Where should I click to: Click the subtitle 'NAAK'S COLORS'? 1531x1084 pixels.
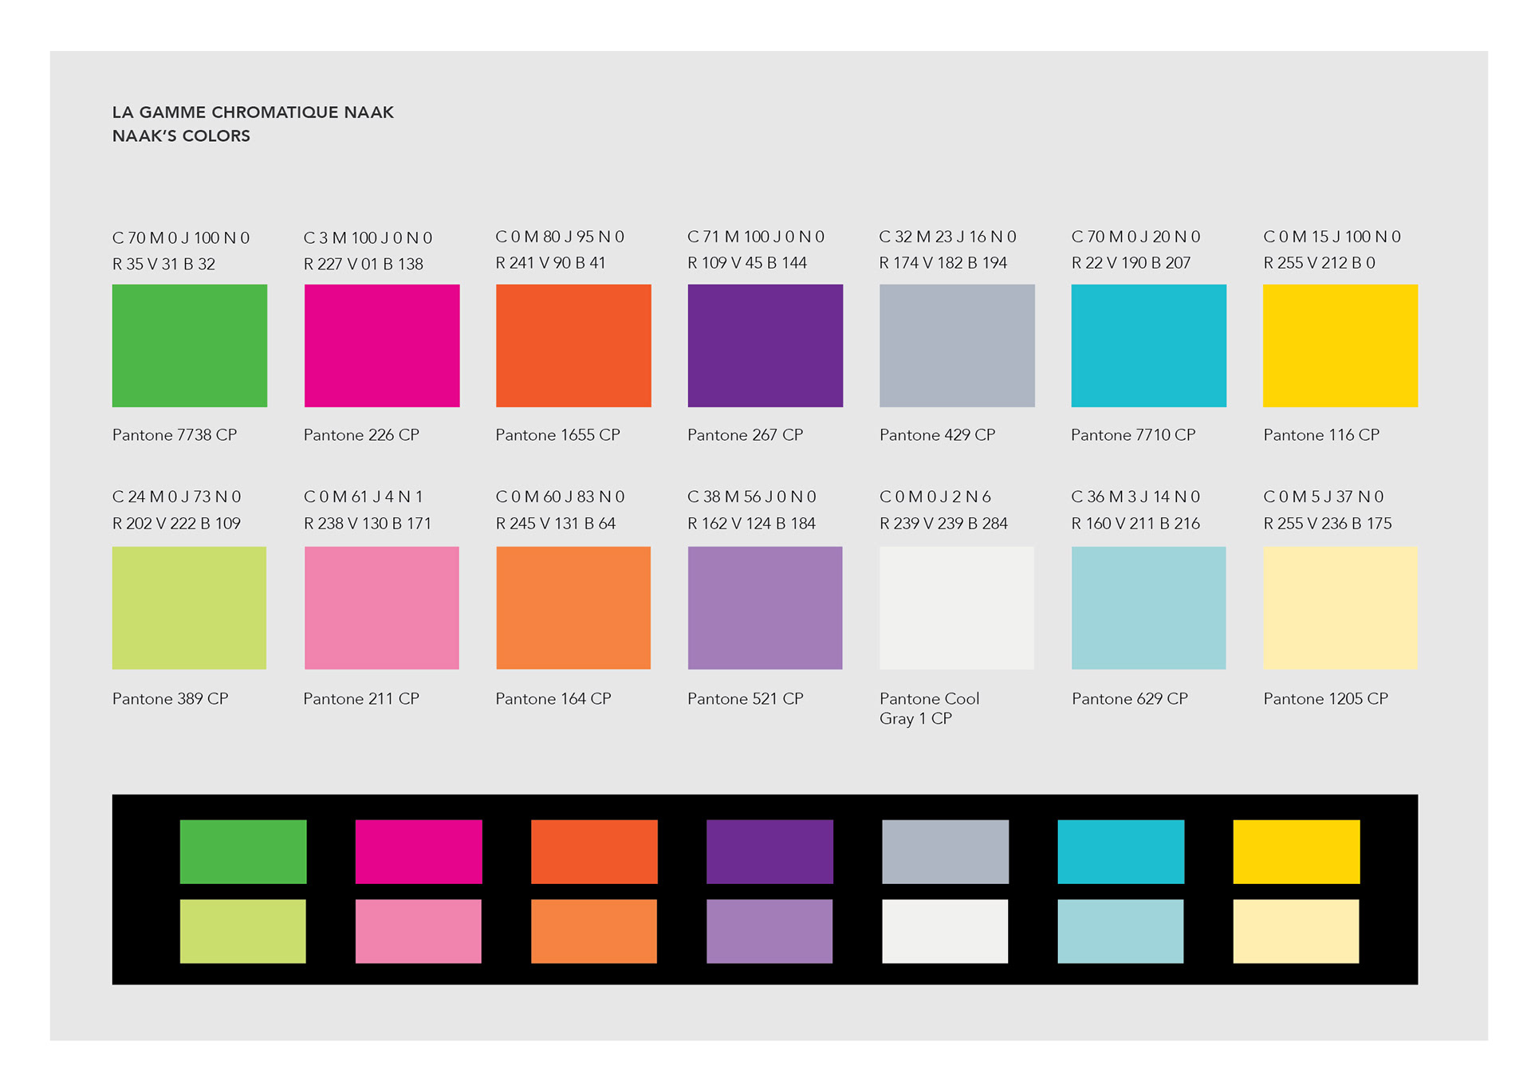[x=181, y=136]
